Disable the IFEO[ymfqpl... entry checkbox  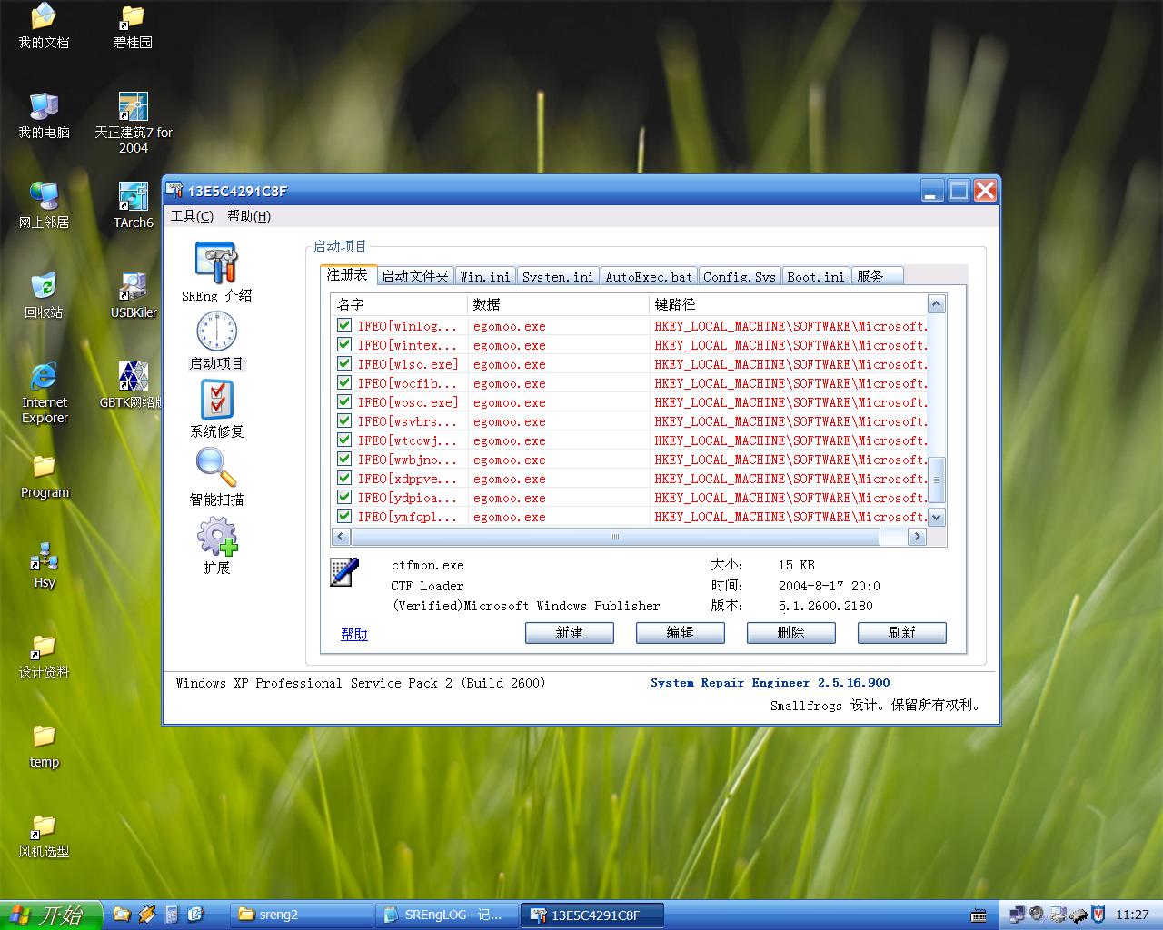click(344, 516)
